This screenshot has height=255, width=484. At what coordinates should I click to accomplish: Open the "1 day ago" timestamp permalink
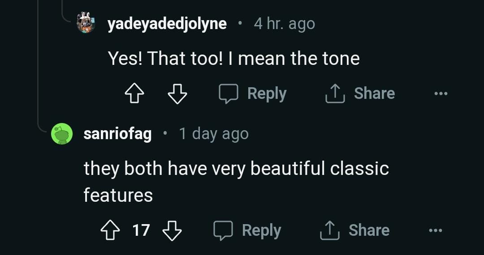point(213,134)
